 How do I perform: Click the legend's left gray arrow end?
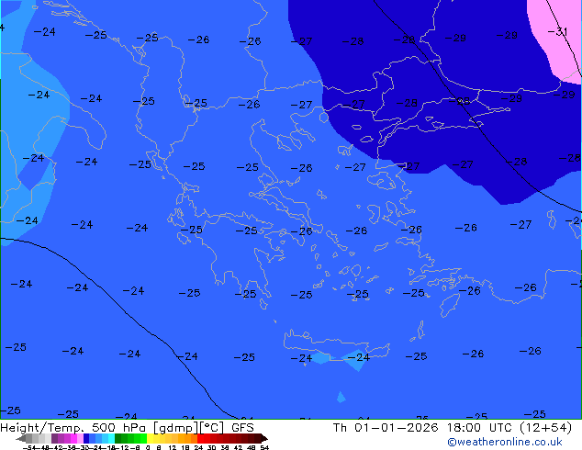pos(21,438)
